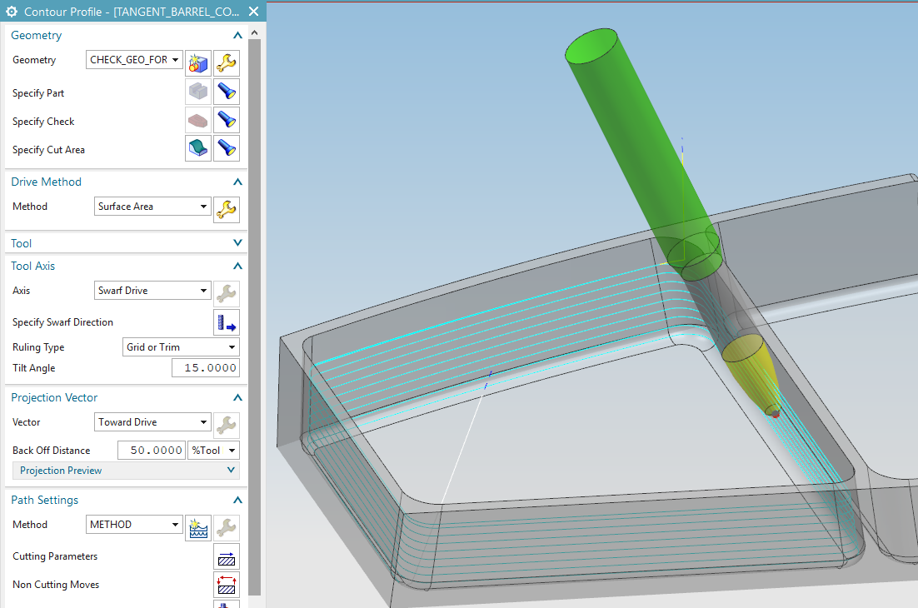Click the Specify Swarf Direction icon
This screenshot has height=608, width=918.
(226, 322)
